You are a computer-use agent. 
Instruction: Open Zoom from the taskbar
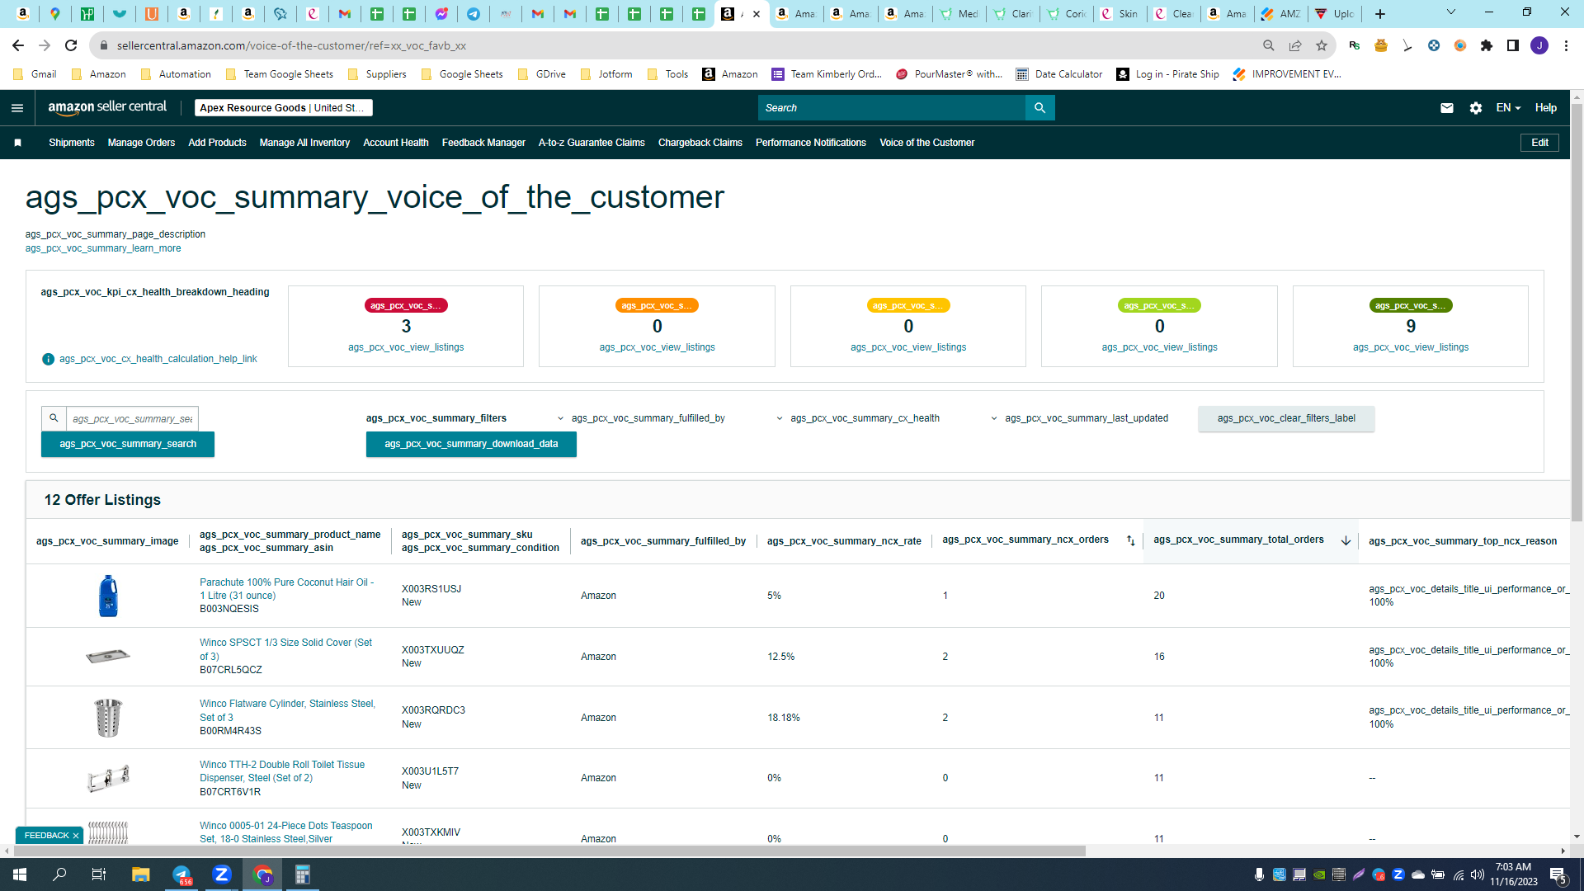coord(222,874)
